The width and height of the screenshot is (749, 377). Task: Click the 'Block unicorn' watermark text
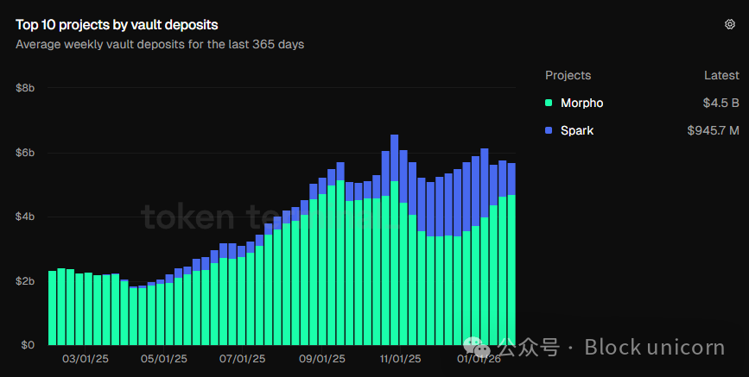click(654, 348)
